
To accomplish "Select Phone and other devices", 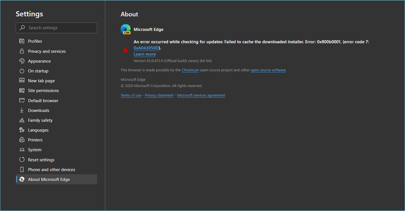I will 51,170.
